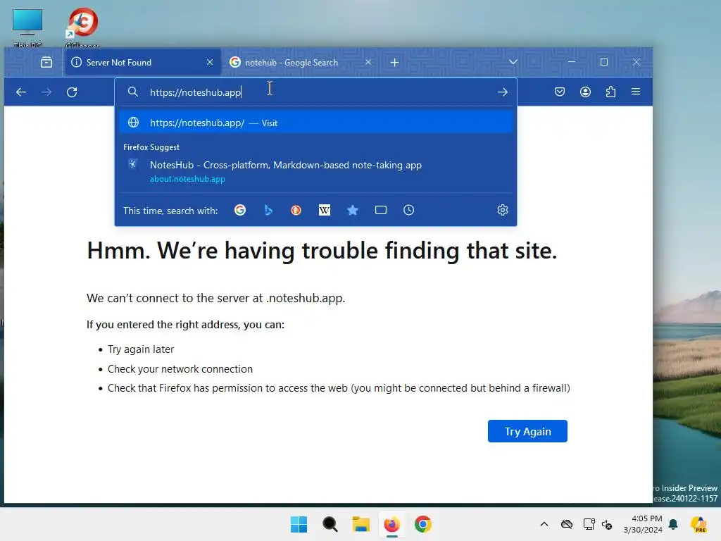
Task: Search in open Tabs
Action: click(x=381, y=210)
